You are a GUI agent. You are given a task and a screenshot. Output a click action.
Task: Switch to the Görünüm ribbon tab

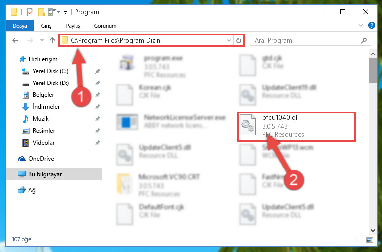click(x=105, y=26)
